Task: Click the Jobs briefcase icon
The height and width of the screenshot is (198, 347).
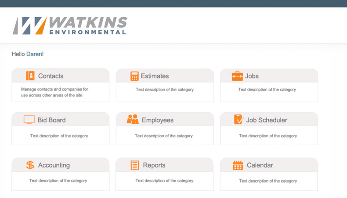Action: click(237, 76)
